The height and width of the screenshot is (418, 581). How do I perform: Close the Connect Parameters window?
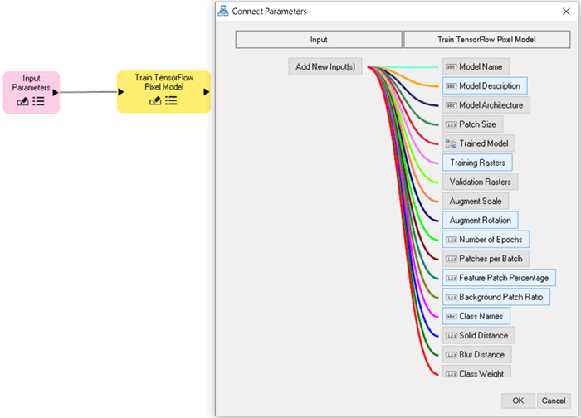pyautogui.click(x=565, y=12)
